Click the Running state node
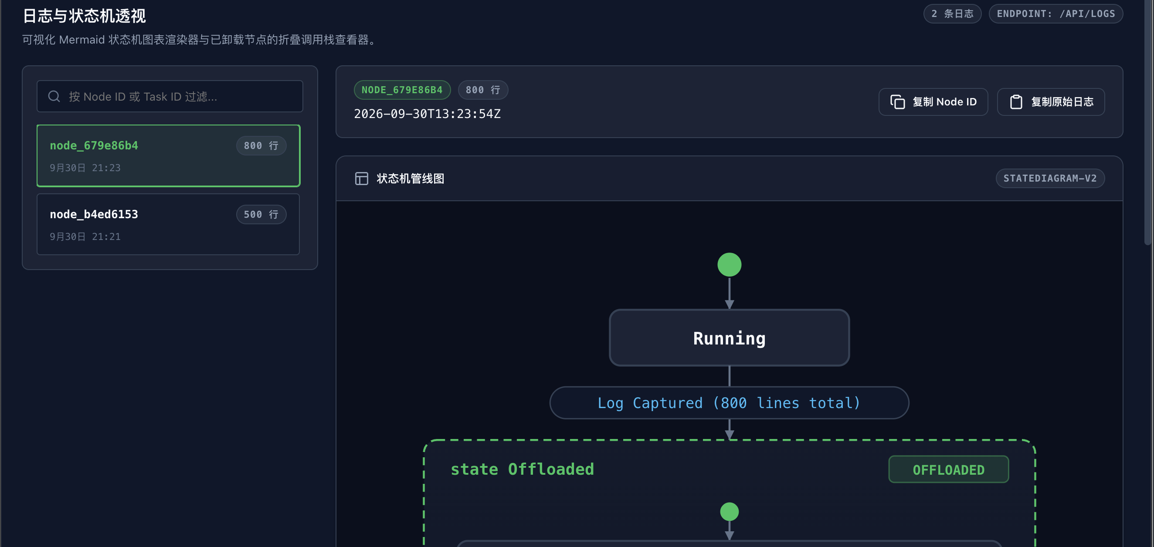Screen dimensions: 1154x547 729,338
